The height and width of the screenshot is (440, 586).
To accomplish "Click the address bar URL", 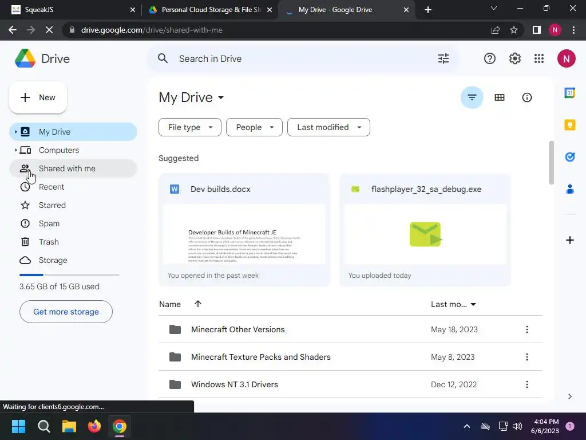I will click(x=151, y=30).
